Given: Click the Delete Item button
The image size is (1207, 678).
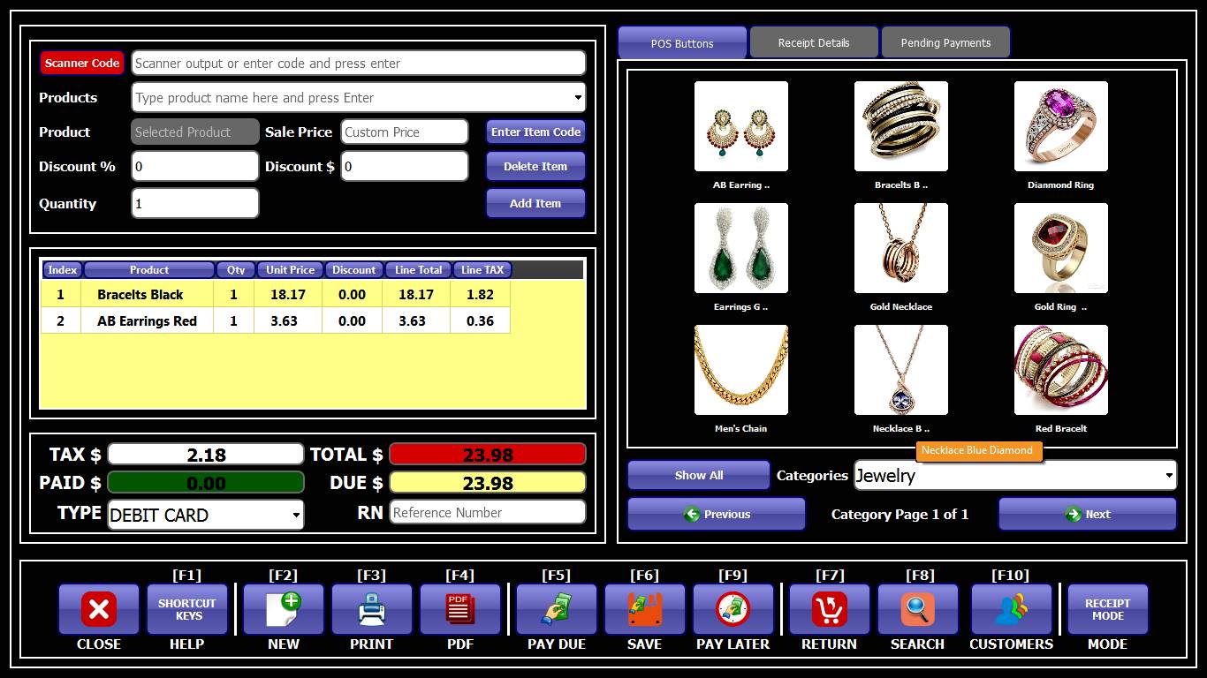Looking at the screenshot, I should coord(535,166).
